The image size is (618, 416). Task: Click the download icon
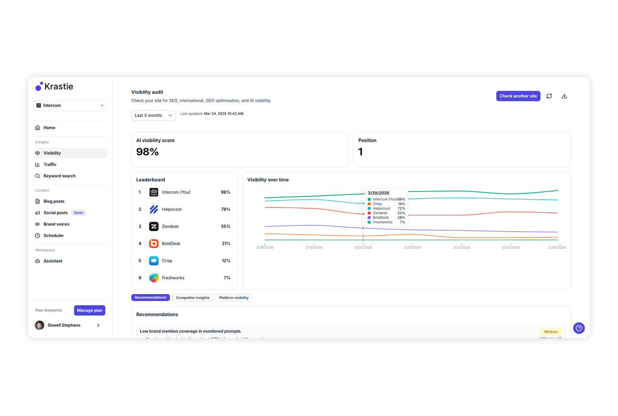point(564,96)
